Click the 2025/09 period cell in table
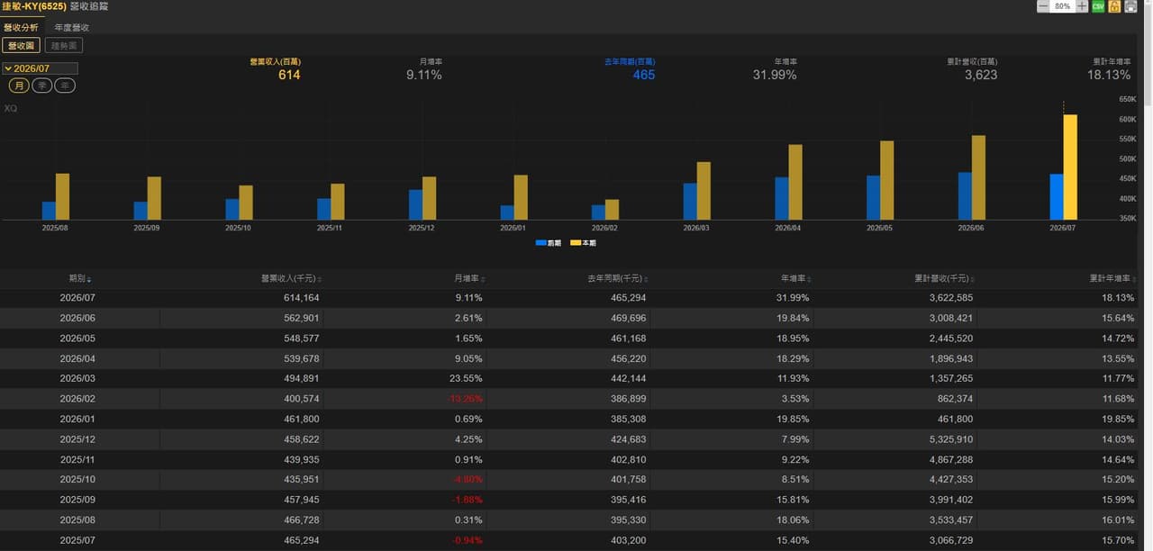The height and width of the screenshot is (551, 1153). coord(77,500)
